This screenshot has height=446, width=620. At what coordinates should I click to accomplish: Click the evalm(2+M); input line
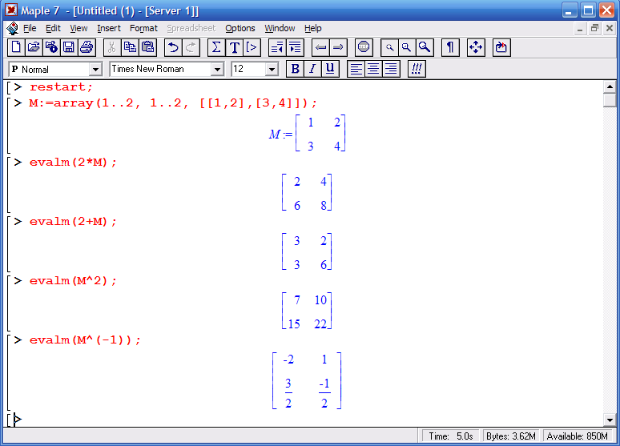[x=73, y=222]
